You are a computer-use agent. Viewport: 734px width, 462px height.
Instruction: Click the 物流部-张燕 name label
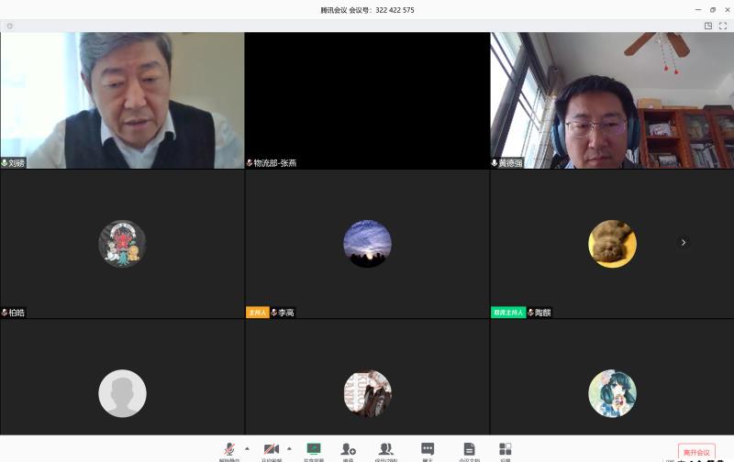(x=275, y=163)
